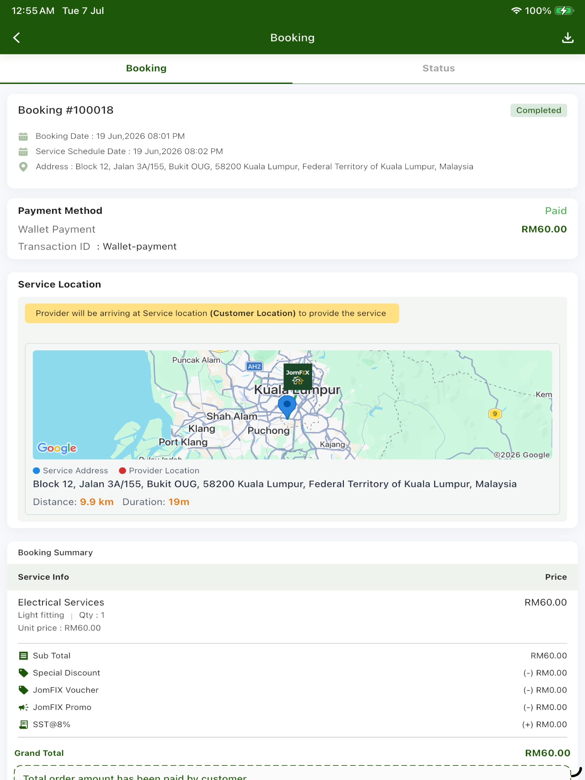Screen dimensions: 585x780
Task: Tap the Completed status badge
Action: 538,110
